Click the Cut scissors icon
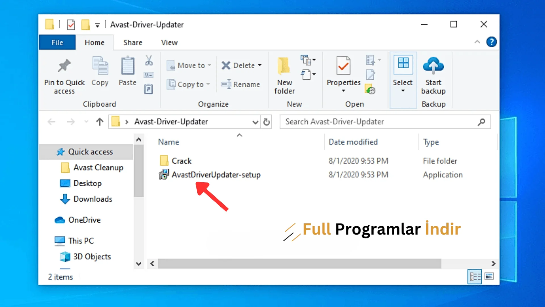This screenshot has height=307, width=545. click(x=149, y=60)
